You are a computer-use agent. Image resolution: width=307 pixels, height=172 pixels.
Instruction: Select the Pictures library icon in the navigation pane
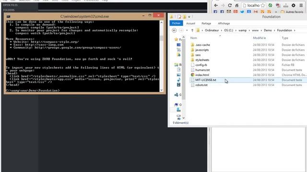[x=178, y=75]
